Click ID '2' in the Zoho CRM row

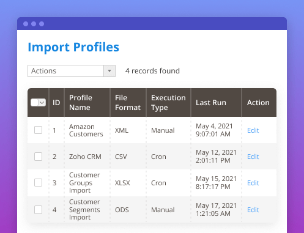click(54, 157)
